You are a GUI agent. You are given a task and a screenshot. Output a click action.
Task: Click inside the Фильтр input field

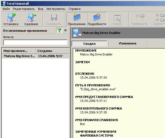[x=35, y=42]
